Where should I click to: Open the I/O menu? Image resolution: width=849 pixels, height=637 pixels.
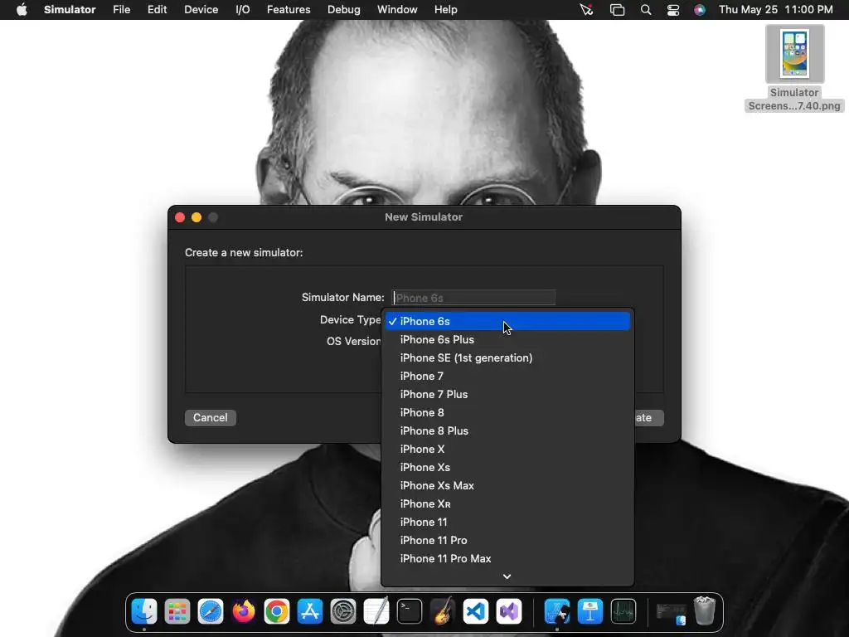click(243, 10)
